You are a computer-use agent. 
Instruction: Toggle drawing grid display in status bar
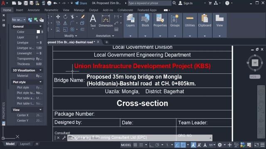coord(135,145)
